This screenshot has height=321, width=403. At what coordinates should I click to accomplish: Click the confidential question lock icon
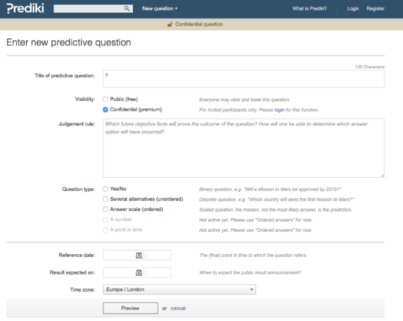170,24
